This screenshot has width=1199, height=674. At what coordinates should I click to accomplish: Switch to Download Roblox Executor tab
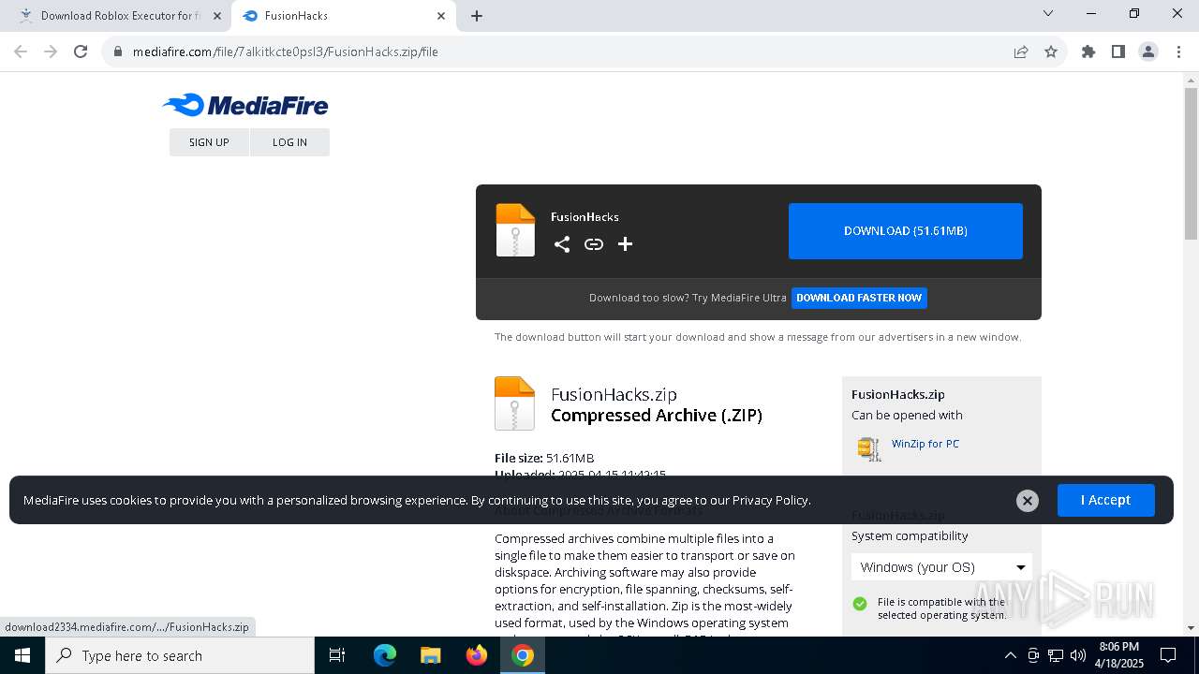(121, 16)
